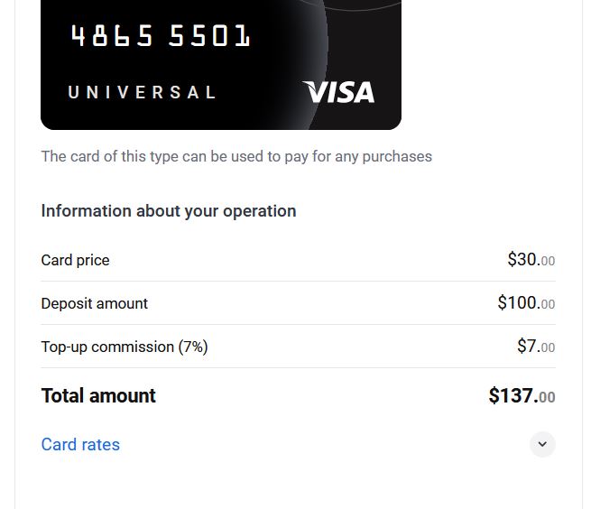Image resolution: width=600 pixels, height=509 pixels.
Task: Click the UNIVERSAL text on the card
Action: (143, 92)
